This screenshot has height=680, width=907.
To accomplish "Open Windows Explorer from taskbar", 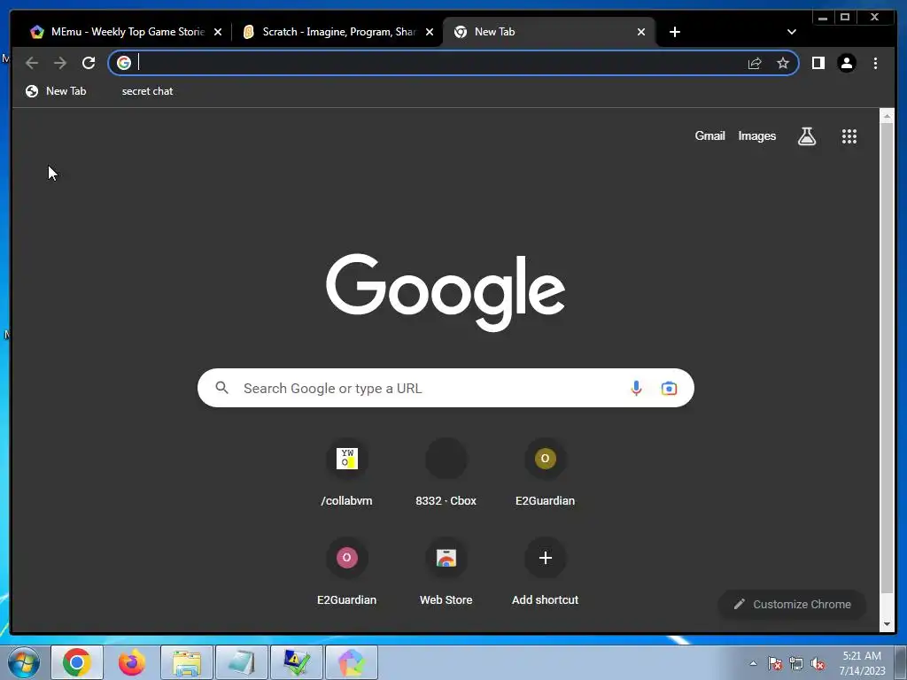I will point(187,662).
